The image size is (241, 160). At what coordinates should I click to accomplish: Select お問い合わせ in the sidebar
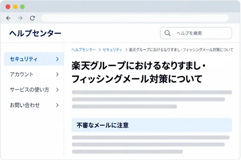pos(34,105)
